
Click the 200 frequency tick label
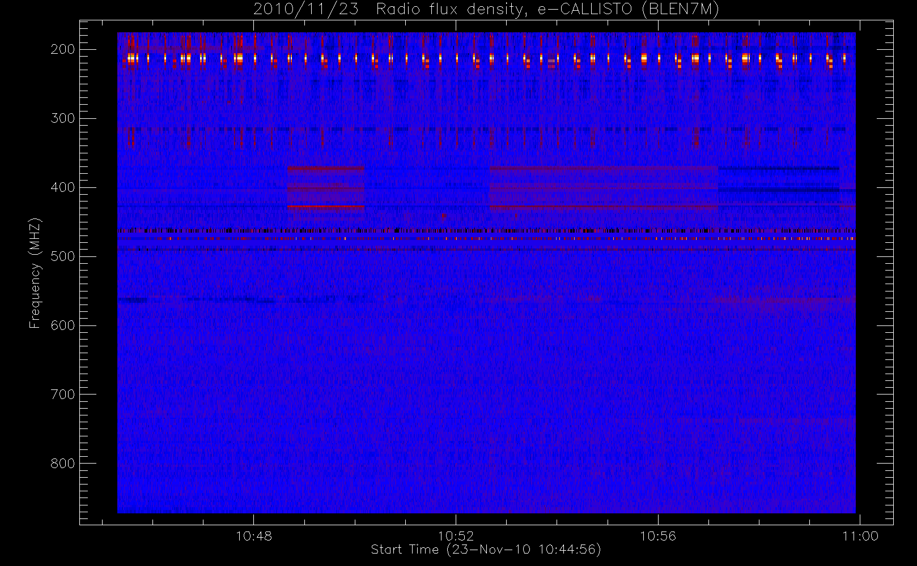(63, 49)
